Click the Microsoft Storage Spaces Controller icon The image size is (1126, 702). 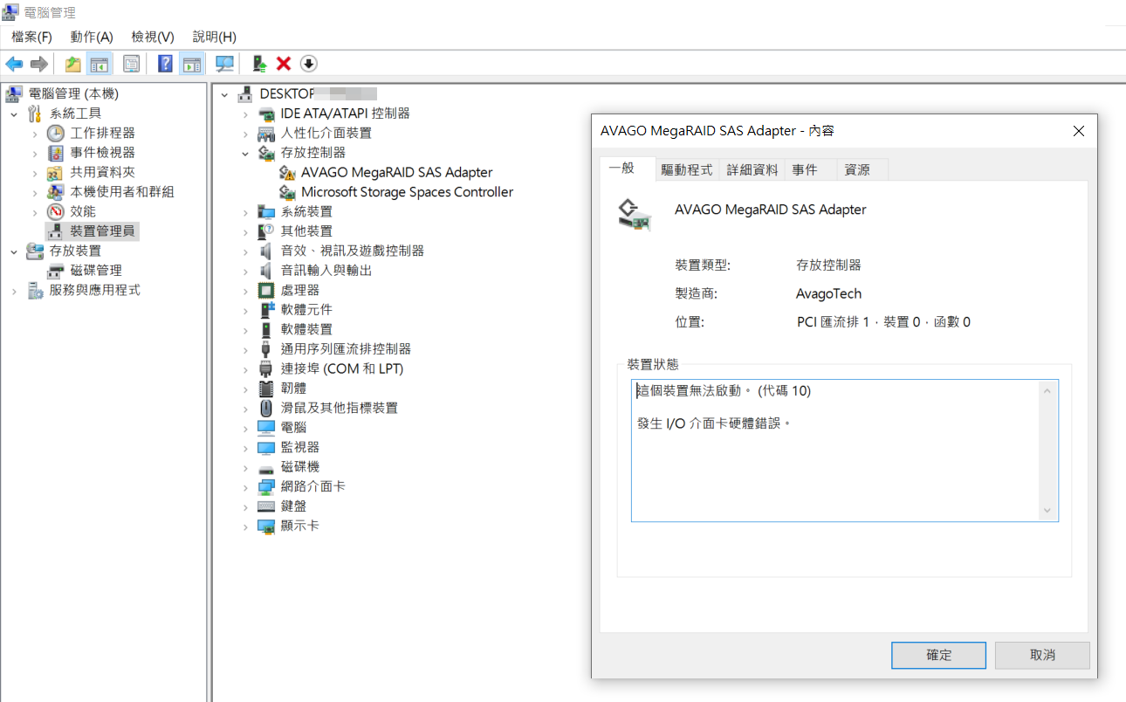(x=287, y=192)
